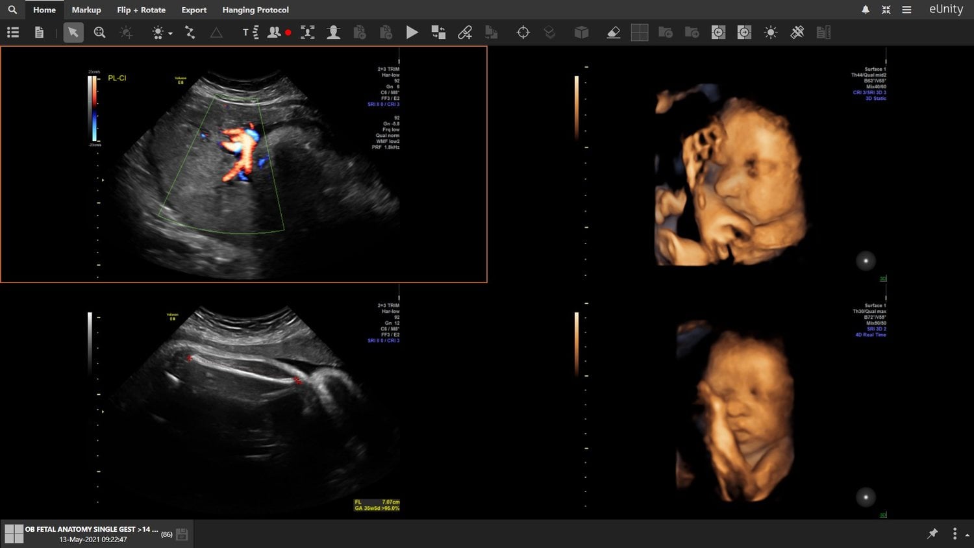The image size is (974, 548).
Task: Click the light source sphere in upper 3D view
Action: point(866,260)
